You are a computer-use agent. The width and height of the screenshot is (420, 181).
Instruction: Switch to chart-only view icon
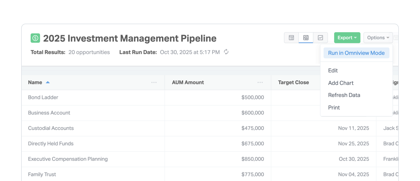[x=320, y=38]
